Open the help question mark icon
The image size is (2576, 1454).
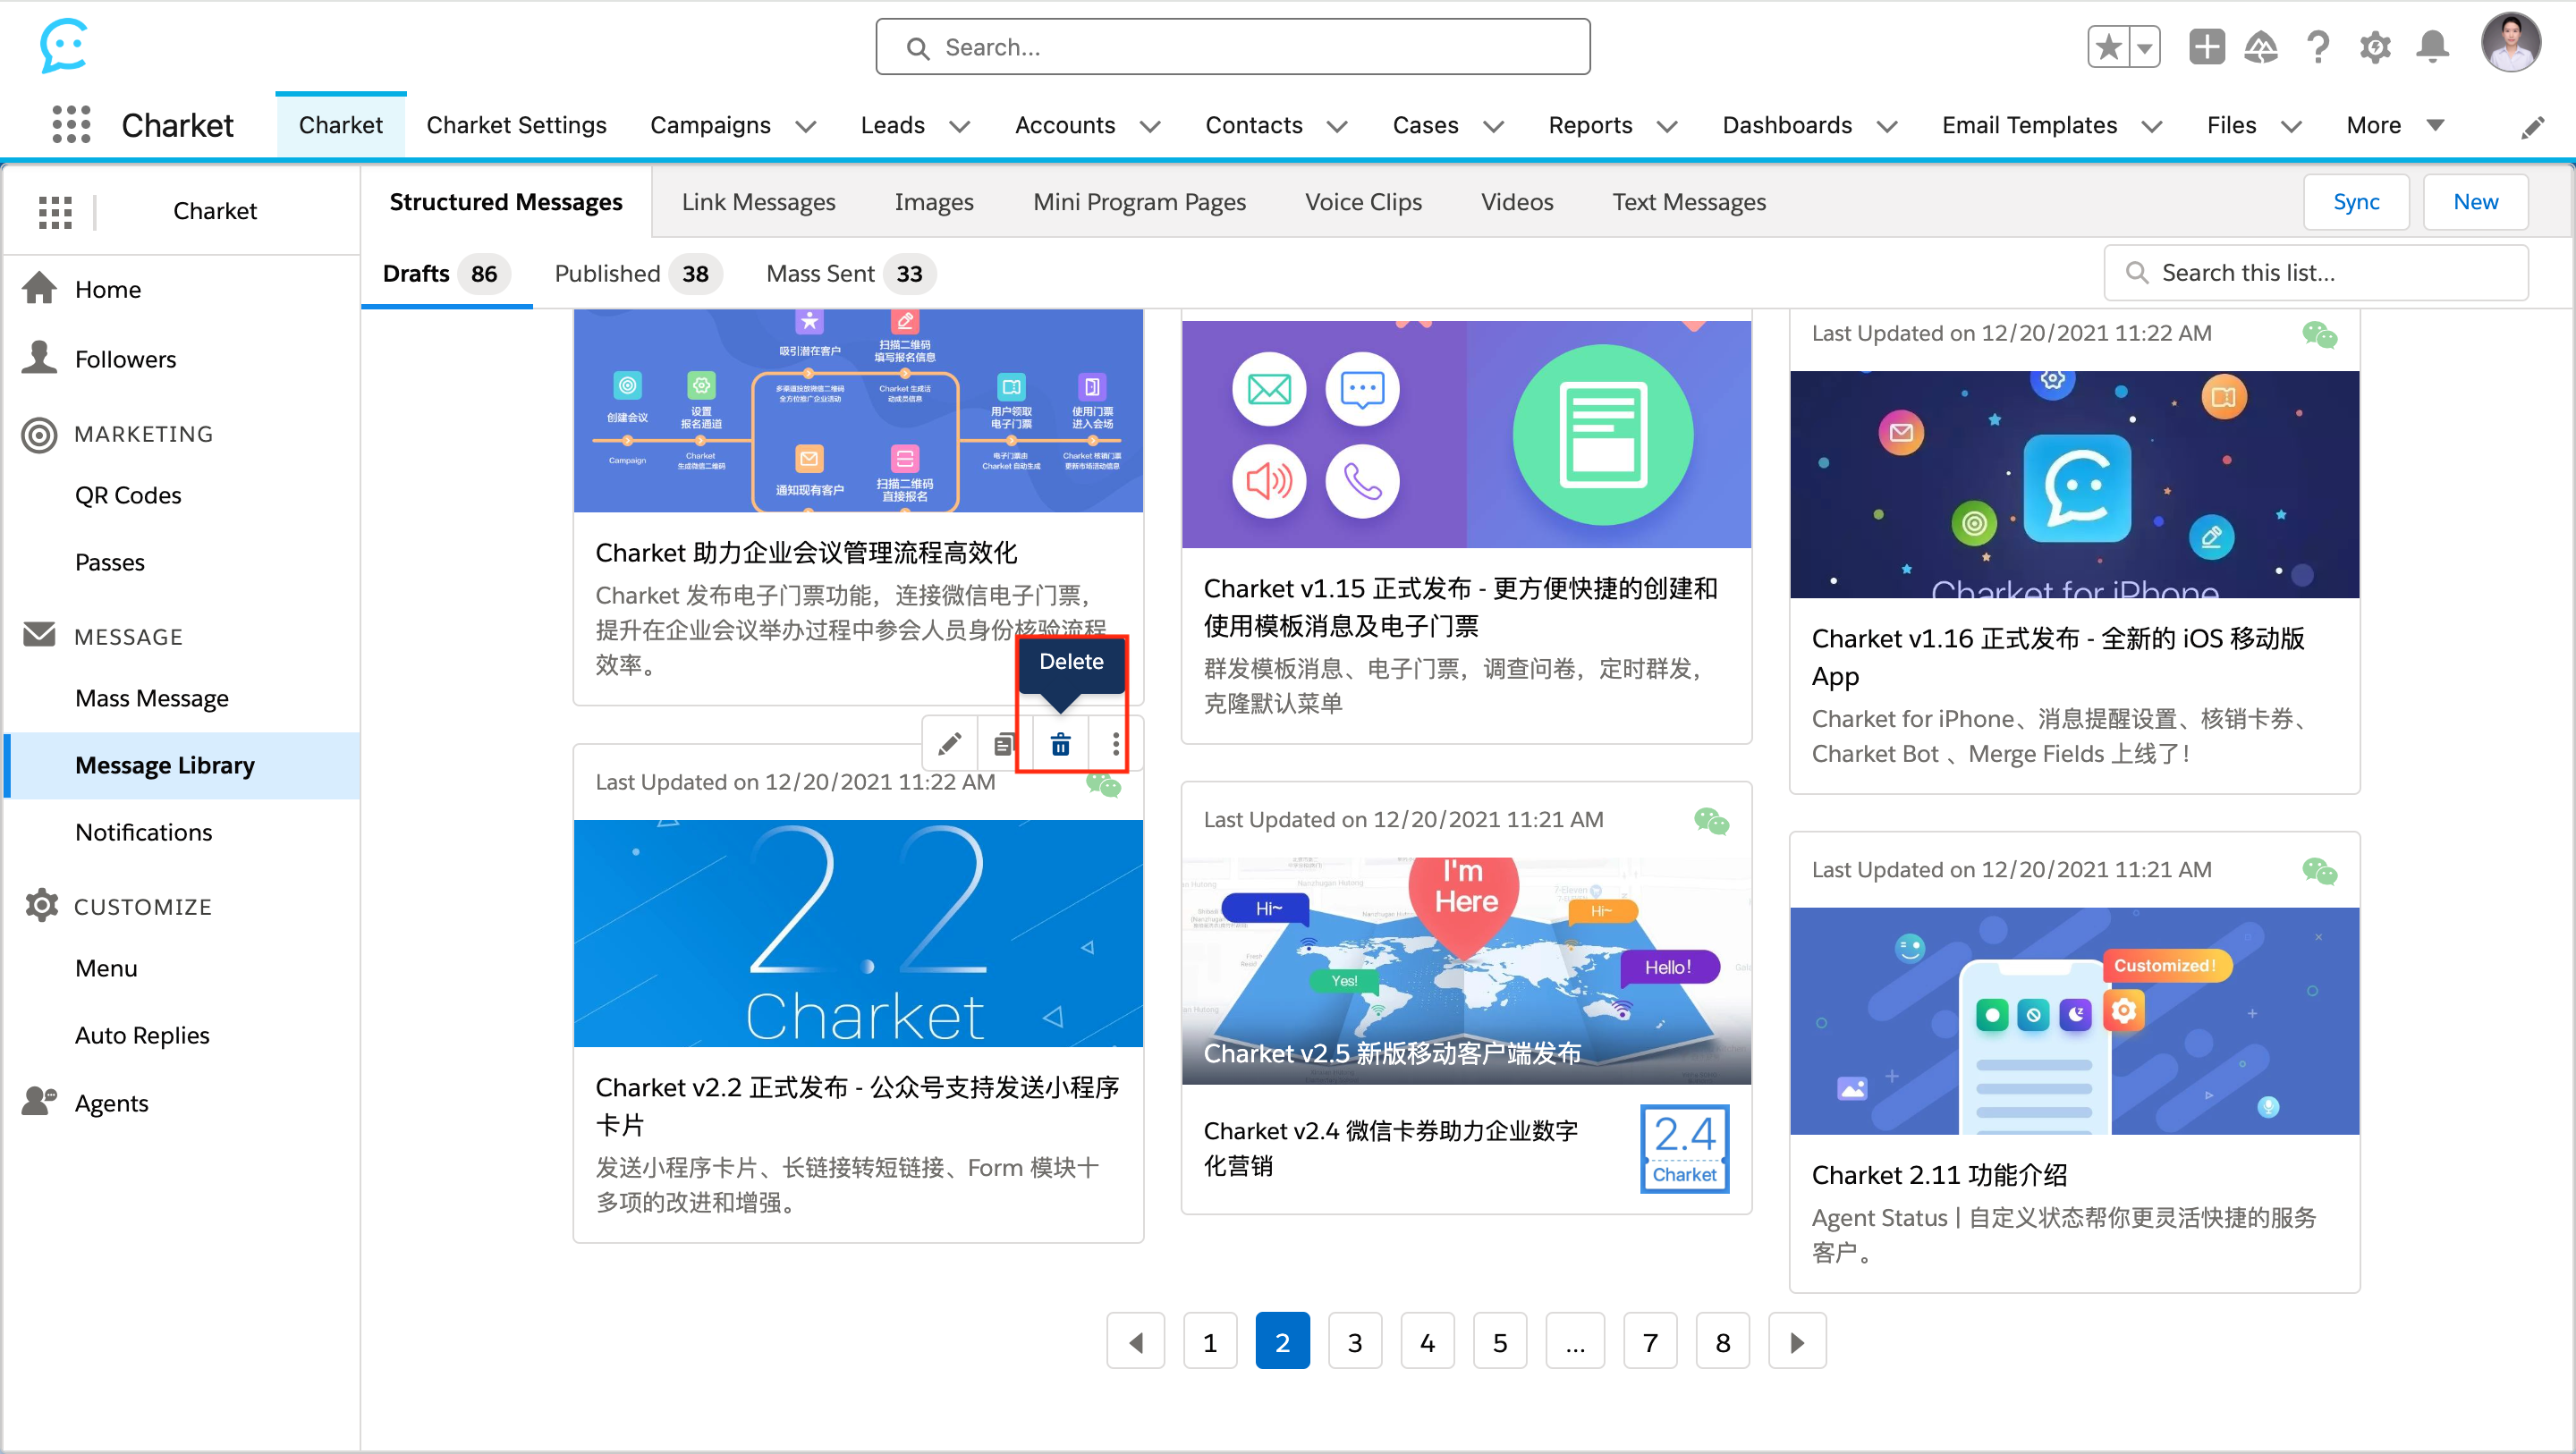point(2318,47)
